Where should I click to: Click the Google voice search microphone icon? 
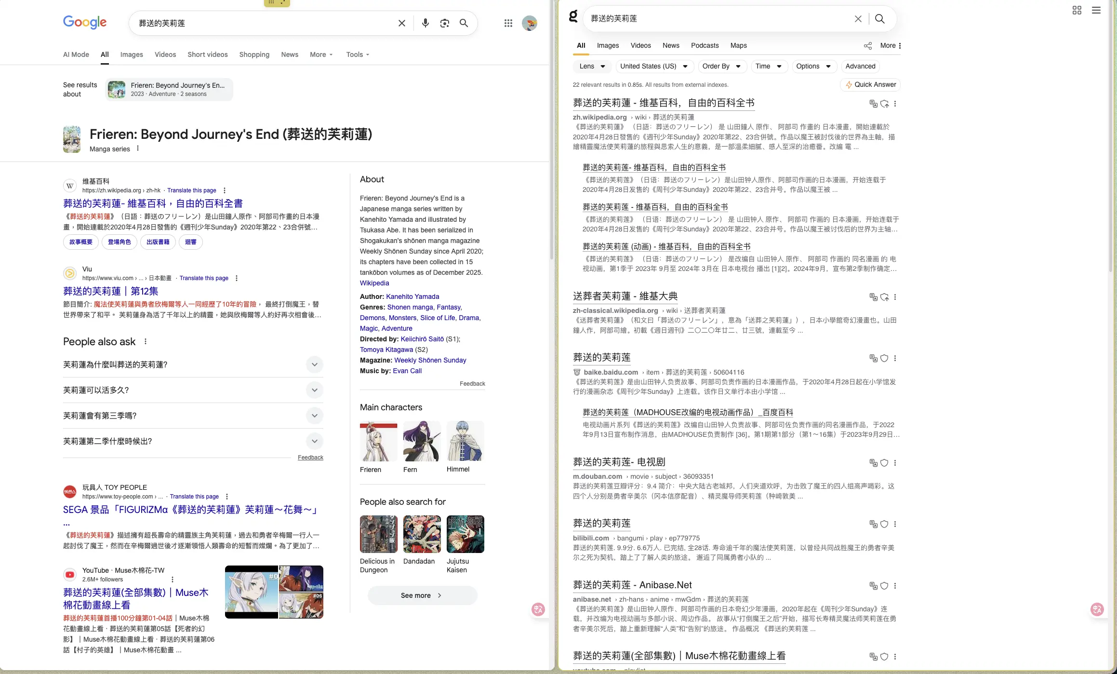coord(425,23)
